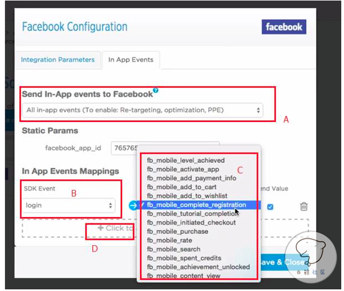Screen dimensions: 344x291
Task: Select fb_mobile_add_to_cart option
Action: pos(182,187)
